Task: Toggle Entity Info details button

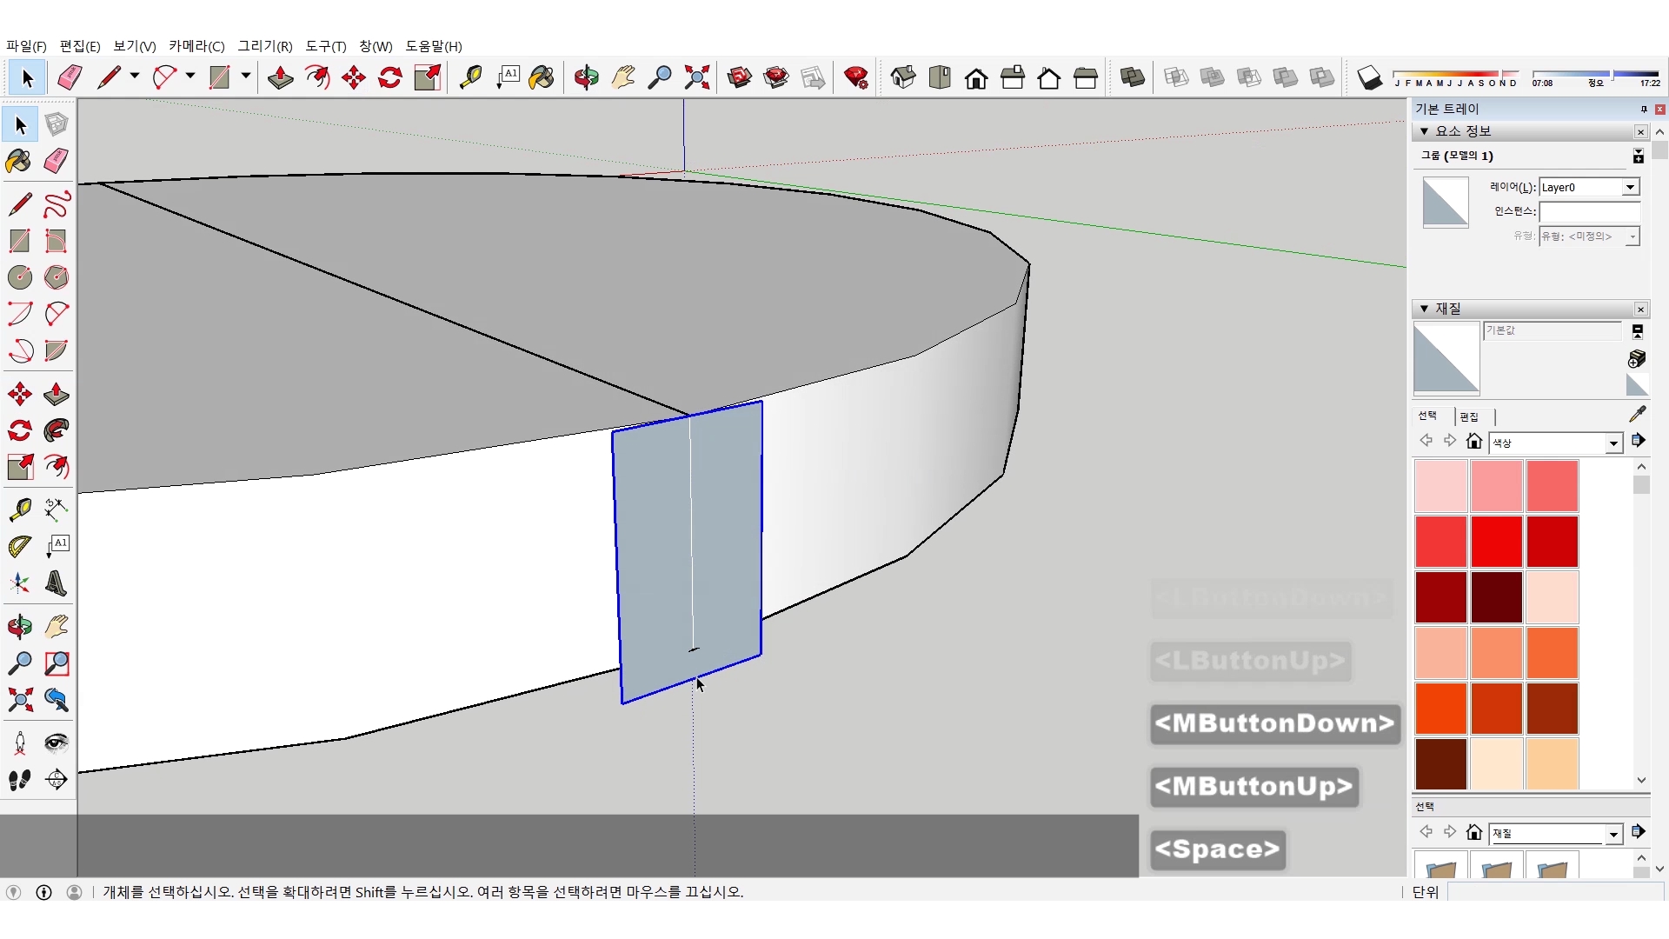Action: pyautogui.click(x=1638, y=156)
